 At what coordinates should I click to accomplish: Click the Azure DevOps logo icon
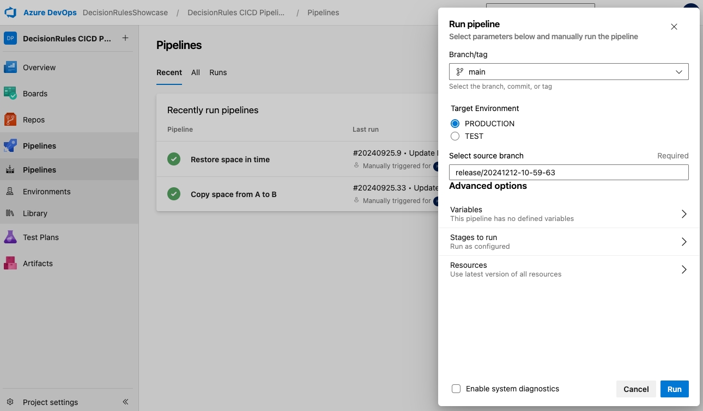coord(10,13)
